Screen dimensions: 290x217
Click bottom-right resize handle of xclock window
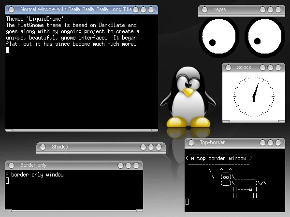click(281, 122)
